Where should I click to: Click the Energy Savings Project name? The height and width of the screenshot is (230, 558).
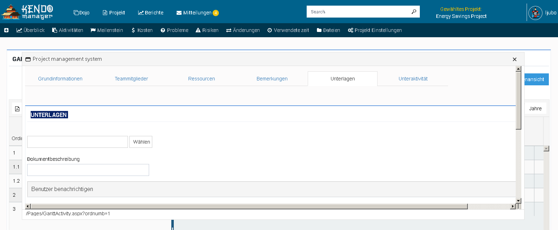[461, 16]
